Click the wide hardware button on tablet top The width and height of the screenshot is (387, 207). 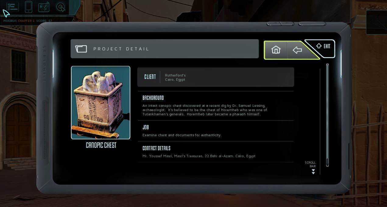click(x=312, y=24)
